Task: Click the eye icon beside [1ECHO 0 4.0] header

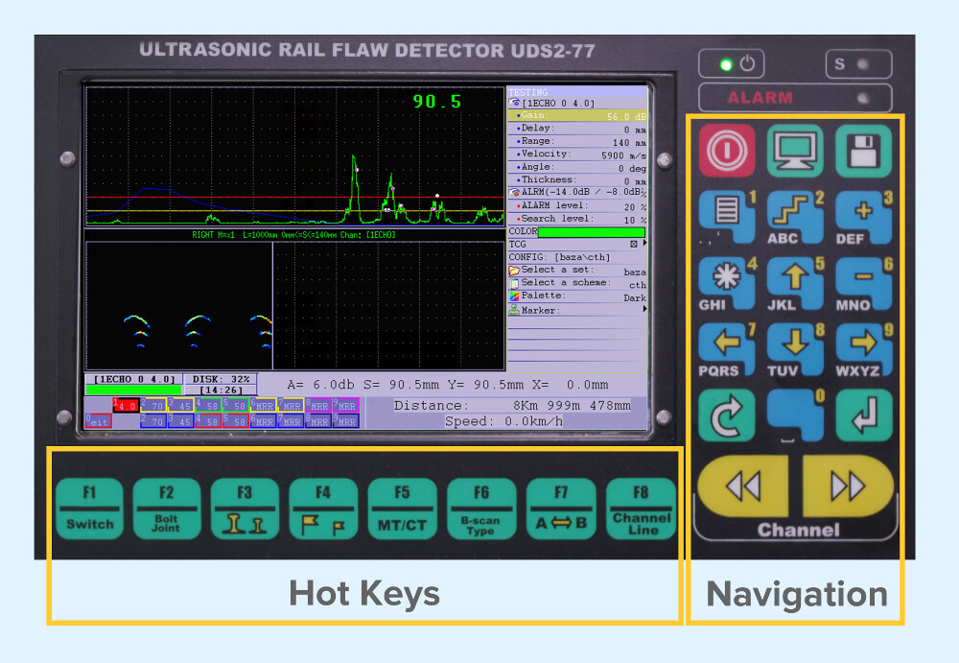Action: pos(514,103)
